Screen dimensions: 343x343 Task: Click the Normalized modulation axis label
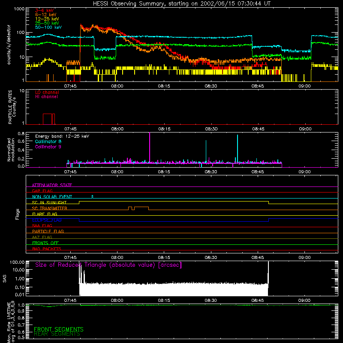pos(11,150)
